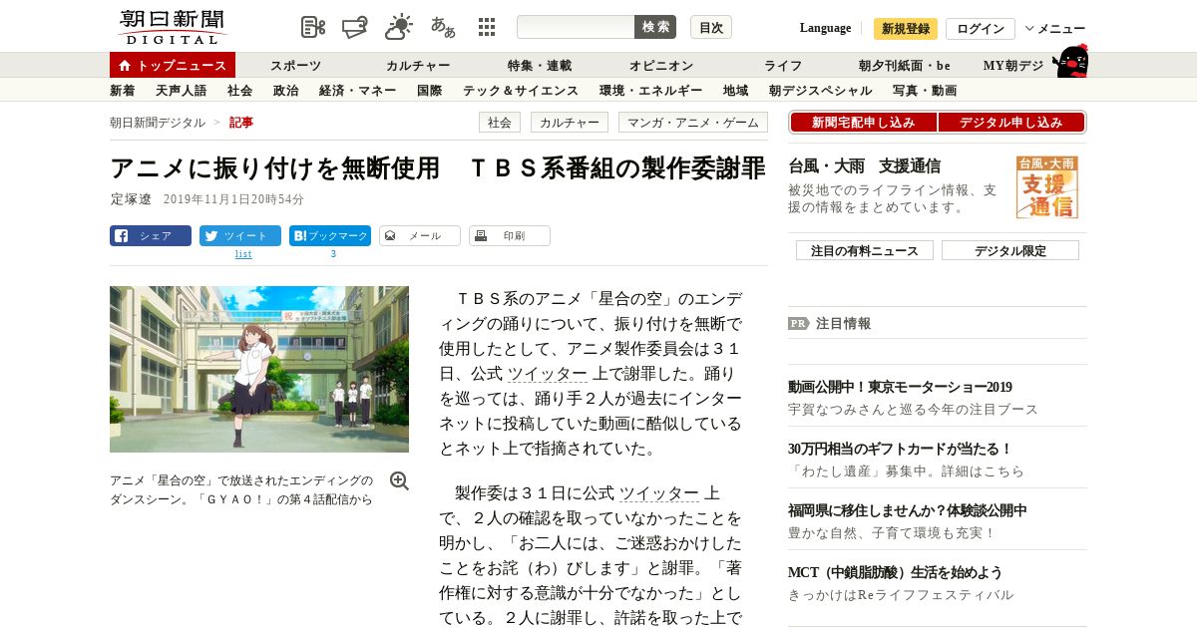Click the second paragraph ツイッター link

pyautogui.click(x=659, y=493)
